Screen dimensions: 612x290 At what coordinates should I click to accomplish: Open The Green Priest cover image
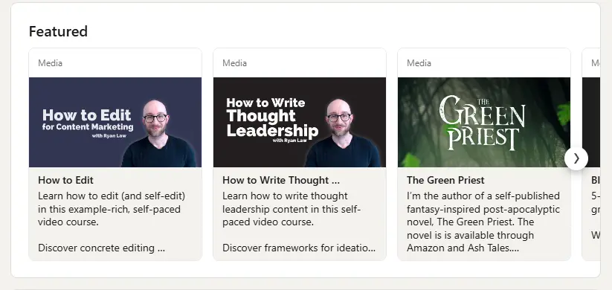coord(484,122)
